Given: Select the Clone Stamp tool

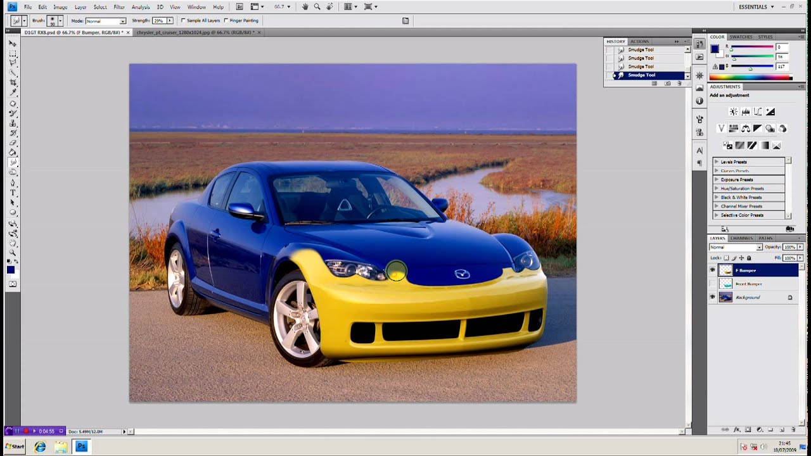Looking at the screenshot, I should (x=13, y=123).
